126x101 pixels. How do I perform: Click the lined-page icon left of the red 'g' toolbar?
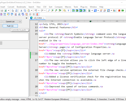(x=5, y=14)
